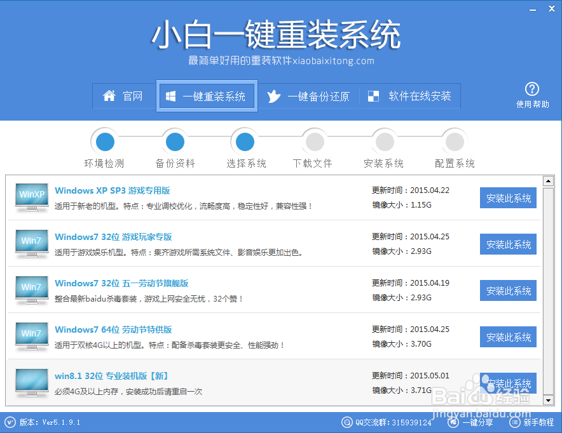
Task: Open Windows7 32位 五一劳动节旗舰版 title
Action: (121, 283)
